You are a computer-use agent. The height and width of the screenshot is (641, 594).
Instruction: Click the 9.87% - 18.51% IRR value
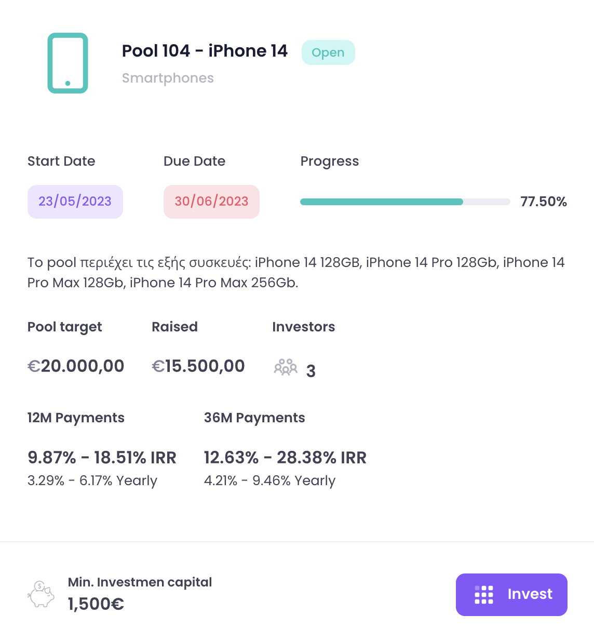[x=102, y=458]
